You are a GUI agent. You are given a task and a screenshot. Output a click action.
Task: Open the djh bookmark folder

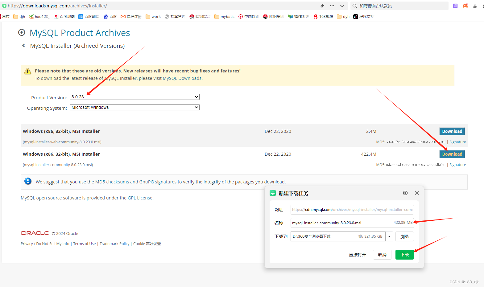(x=19, y=17)
